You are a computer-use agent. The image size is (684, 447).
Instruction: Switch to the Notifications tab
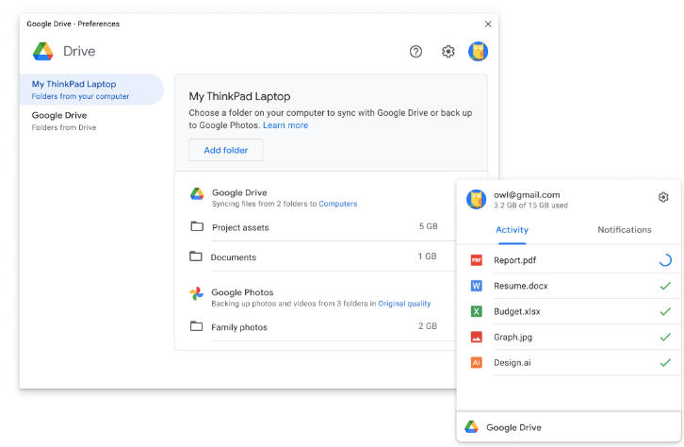624,230
